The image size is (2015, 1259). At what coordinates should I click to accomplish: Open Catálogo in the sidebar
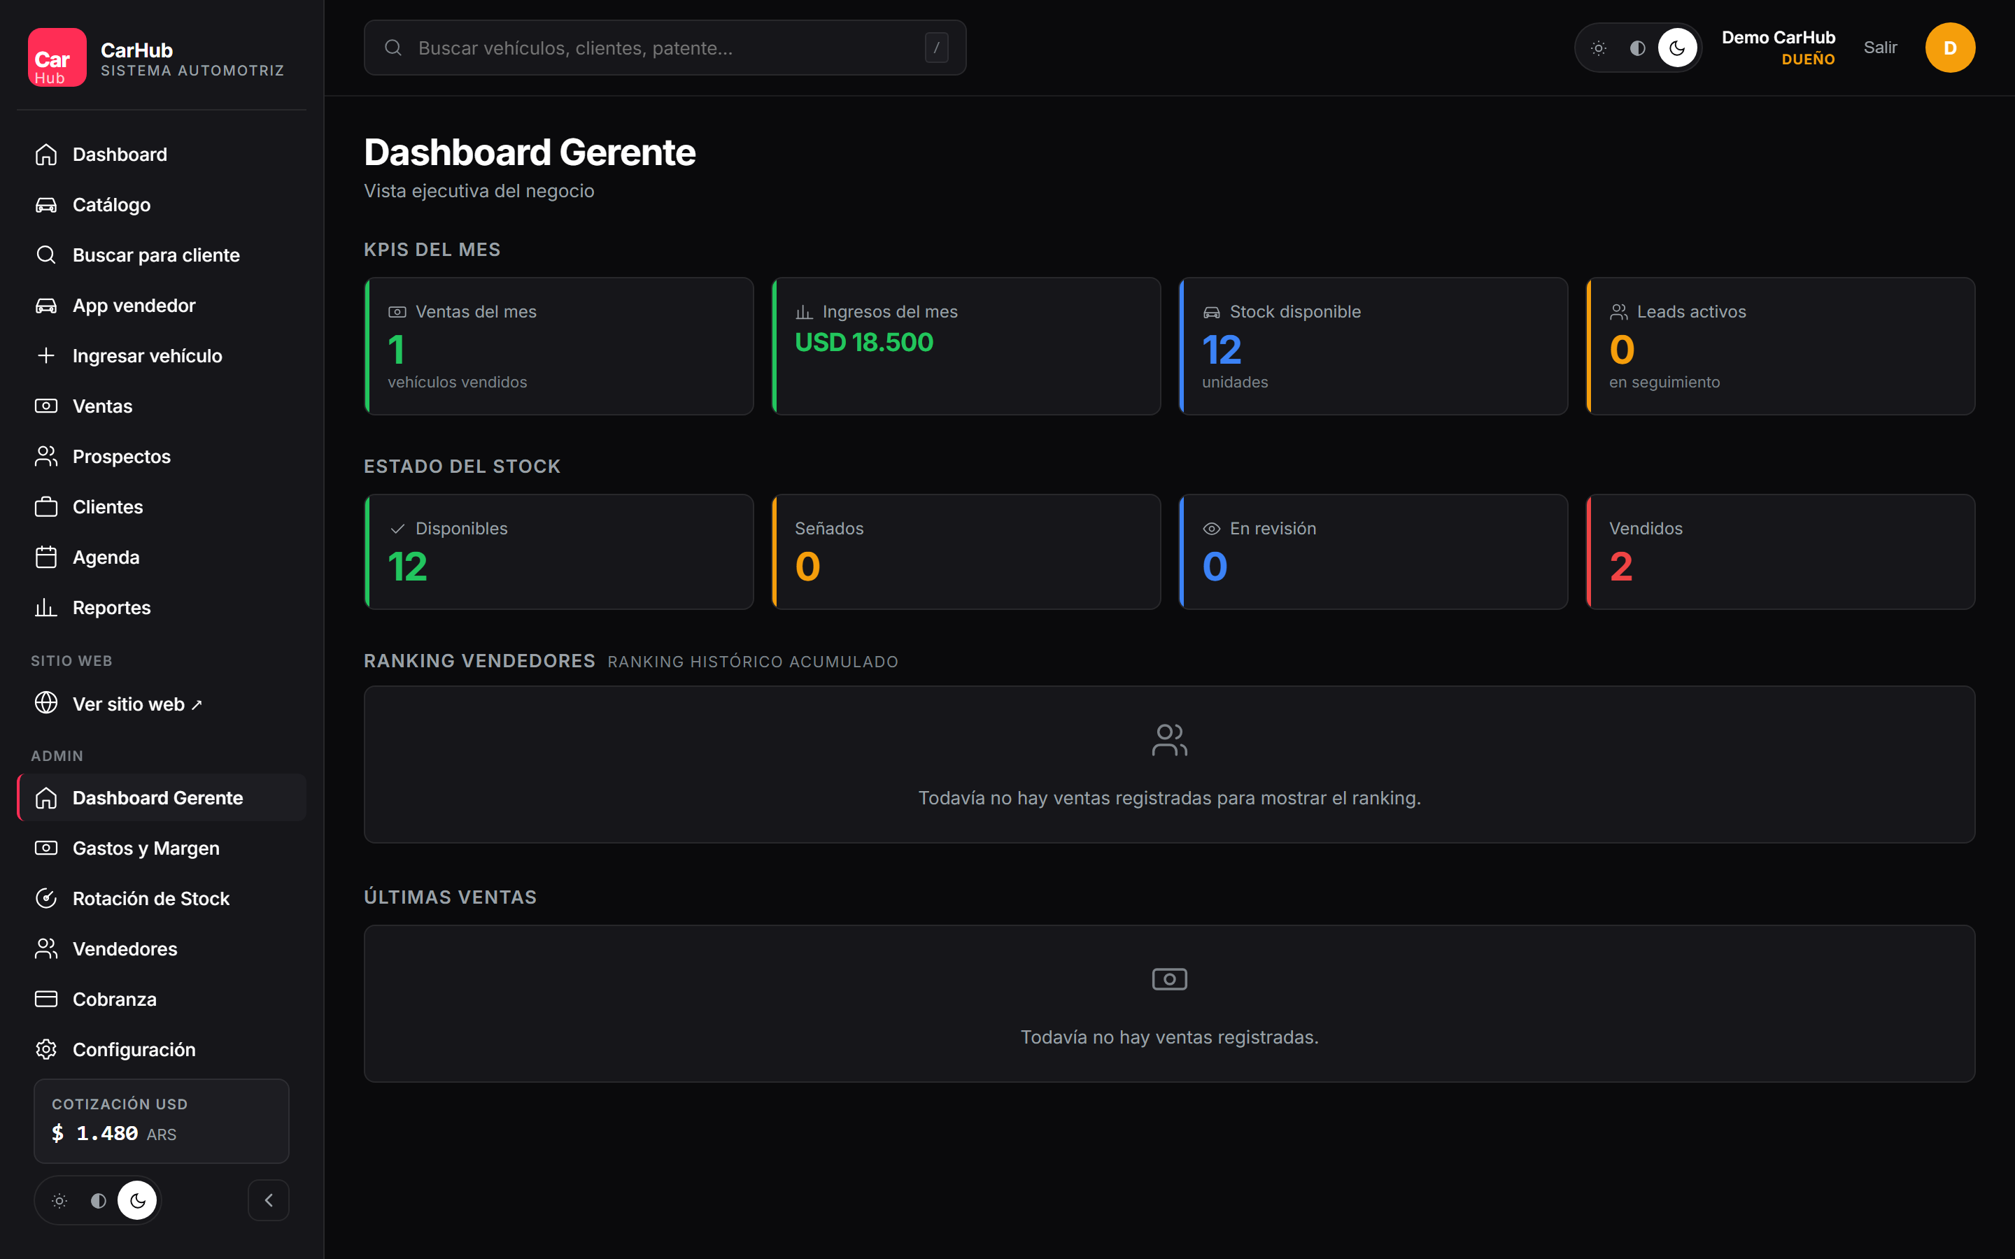point(162,205)
